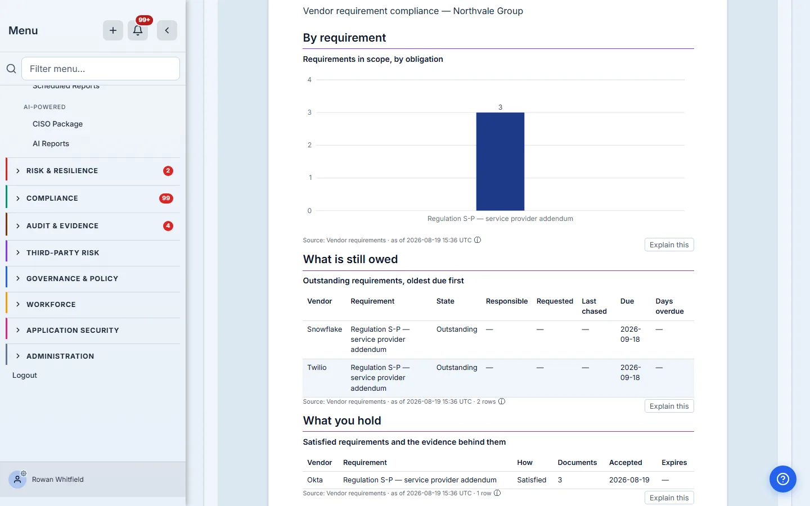Expand Third-Party Risk section

(x=93, y=253)
